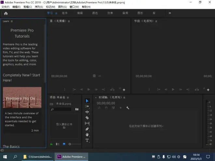This screenshot has width=215, height=161.
Task: Step forward one frame in Program monitor
Action: 181,89
